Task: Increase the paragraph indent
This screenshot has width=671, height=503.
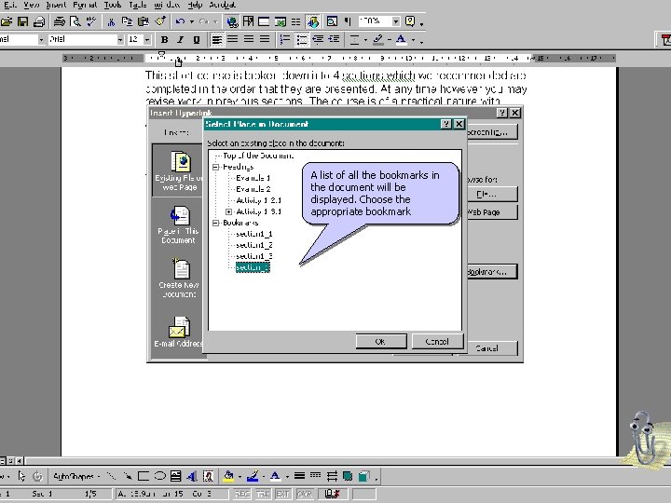Action: pyautogui.click(x=335, y=40)
